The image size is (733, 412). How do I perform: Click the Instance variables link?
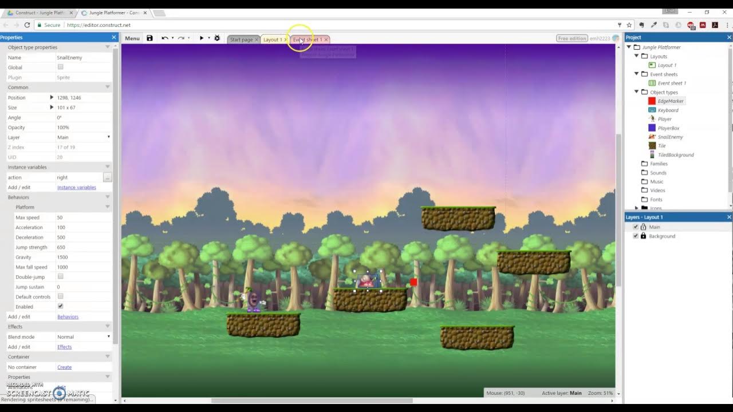pyautogui.click(x=77, y=187)
